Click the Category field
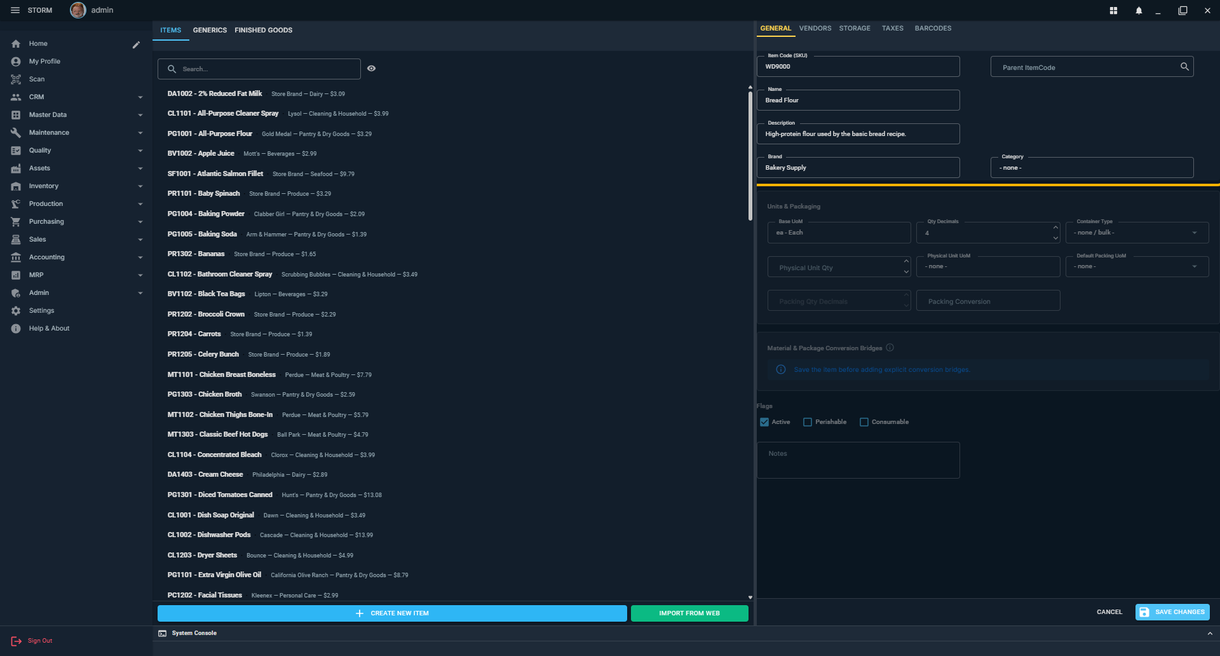Screen dimensions: 1220x656 point(1092,167)
